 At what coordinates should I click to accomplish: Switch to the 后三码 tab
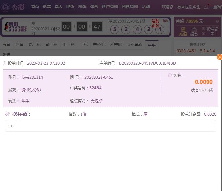(35, 45)
